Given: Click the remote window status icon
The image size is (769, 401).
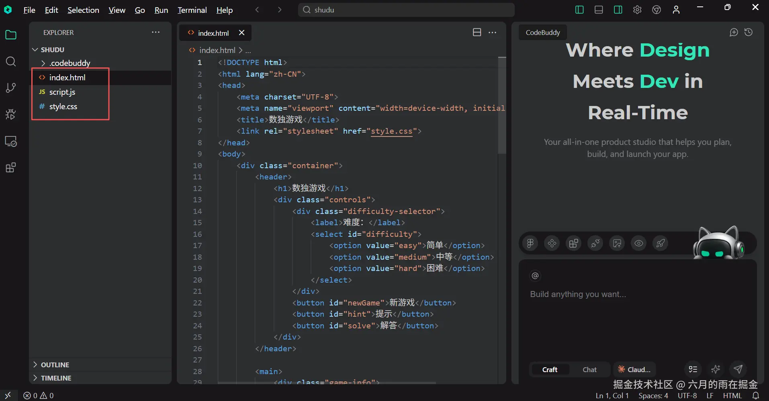Looking at the screenshot, I should tap(8, 395).
